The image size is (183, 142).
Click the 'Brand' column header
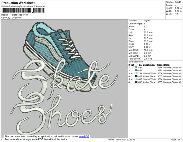tap(166, 65)
